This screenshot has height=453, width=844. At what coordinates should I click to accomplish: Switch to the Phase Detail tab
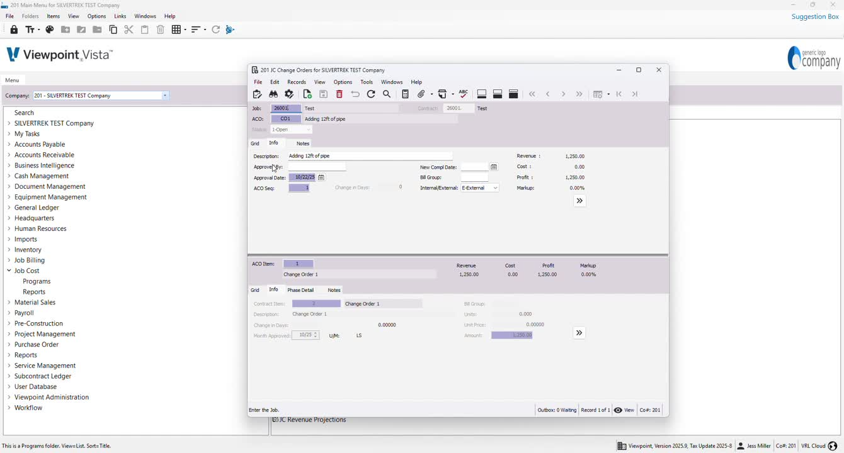[300, 290]
